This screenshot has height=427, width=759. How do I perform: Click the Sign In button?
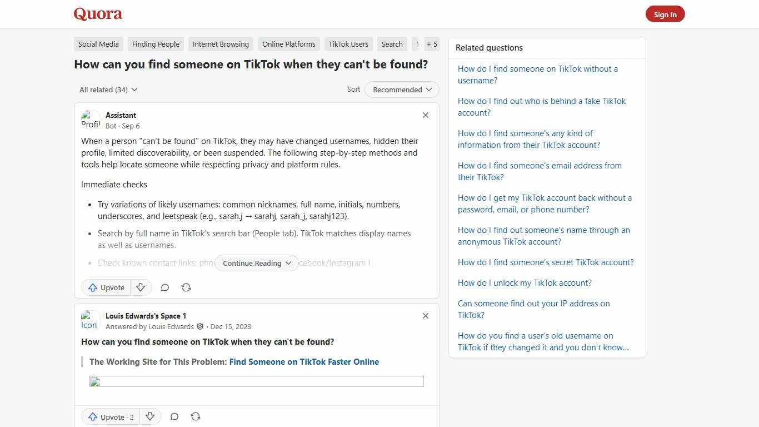pos(665,14)
